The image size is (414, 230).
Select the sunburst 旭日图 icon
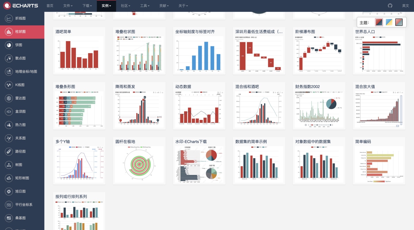click(9, 191)
